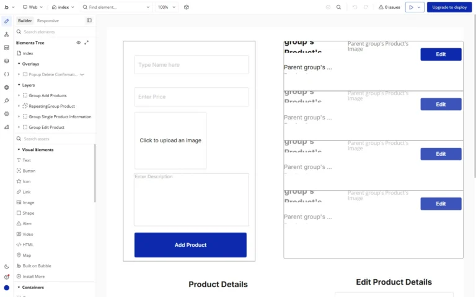The image size is (476, 297).
Task: Open the Workflow tab icon in sidebar
Action: click(x=6, y=35)
